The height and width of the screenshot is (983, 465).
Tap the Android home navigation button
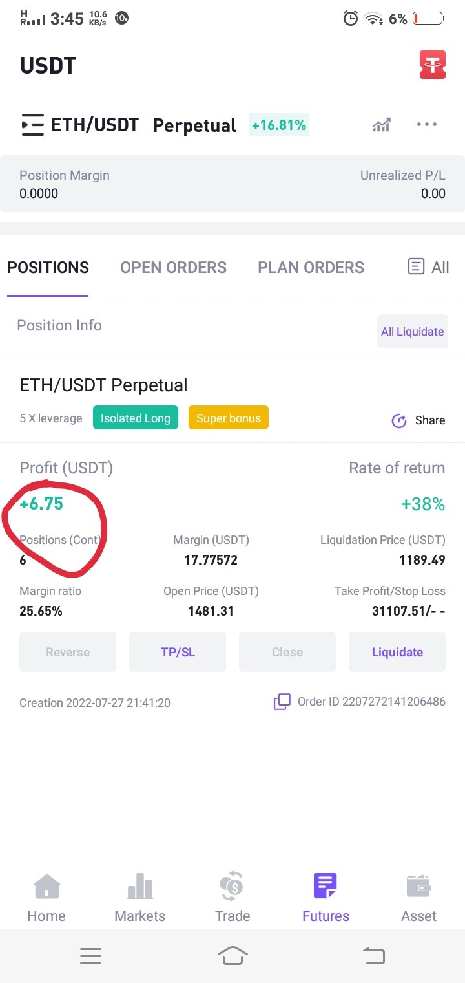click(x=232, y=955)
